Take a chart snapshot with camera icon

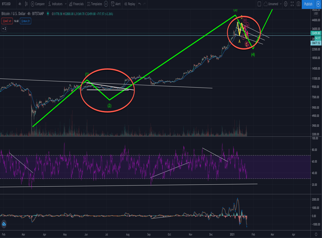point(298,4)
